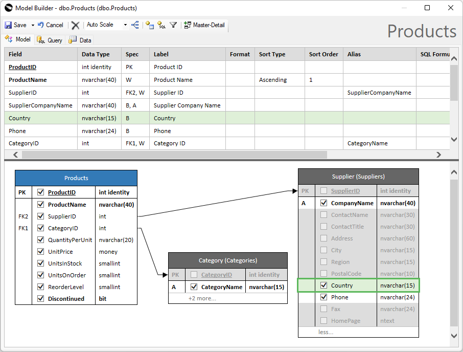
Task: Click the delete X icon in toolbar
Action: click(x=76, y=25)
